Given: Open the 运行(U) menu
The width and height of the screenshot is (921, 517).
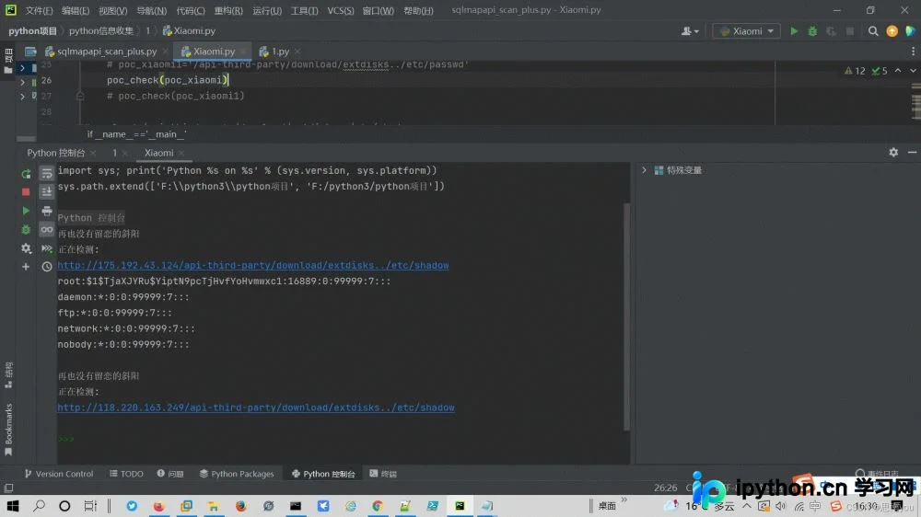Looking at the screenshot, I should coord(267,10).
